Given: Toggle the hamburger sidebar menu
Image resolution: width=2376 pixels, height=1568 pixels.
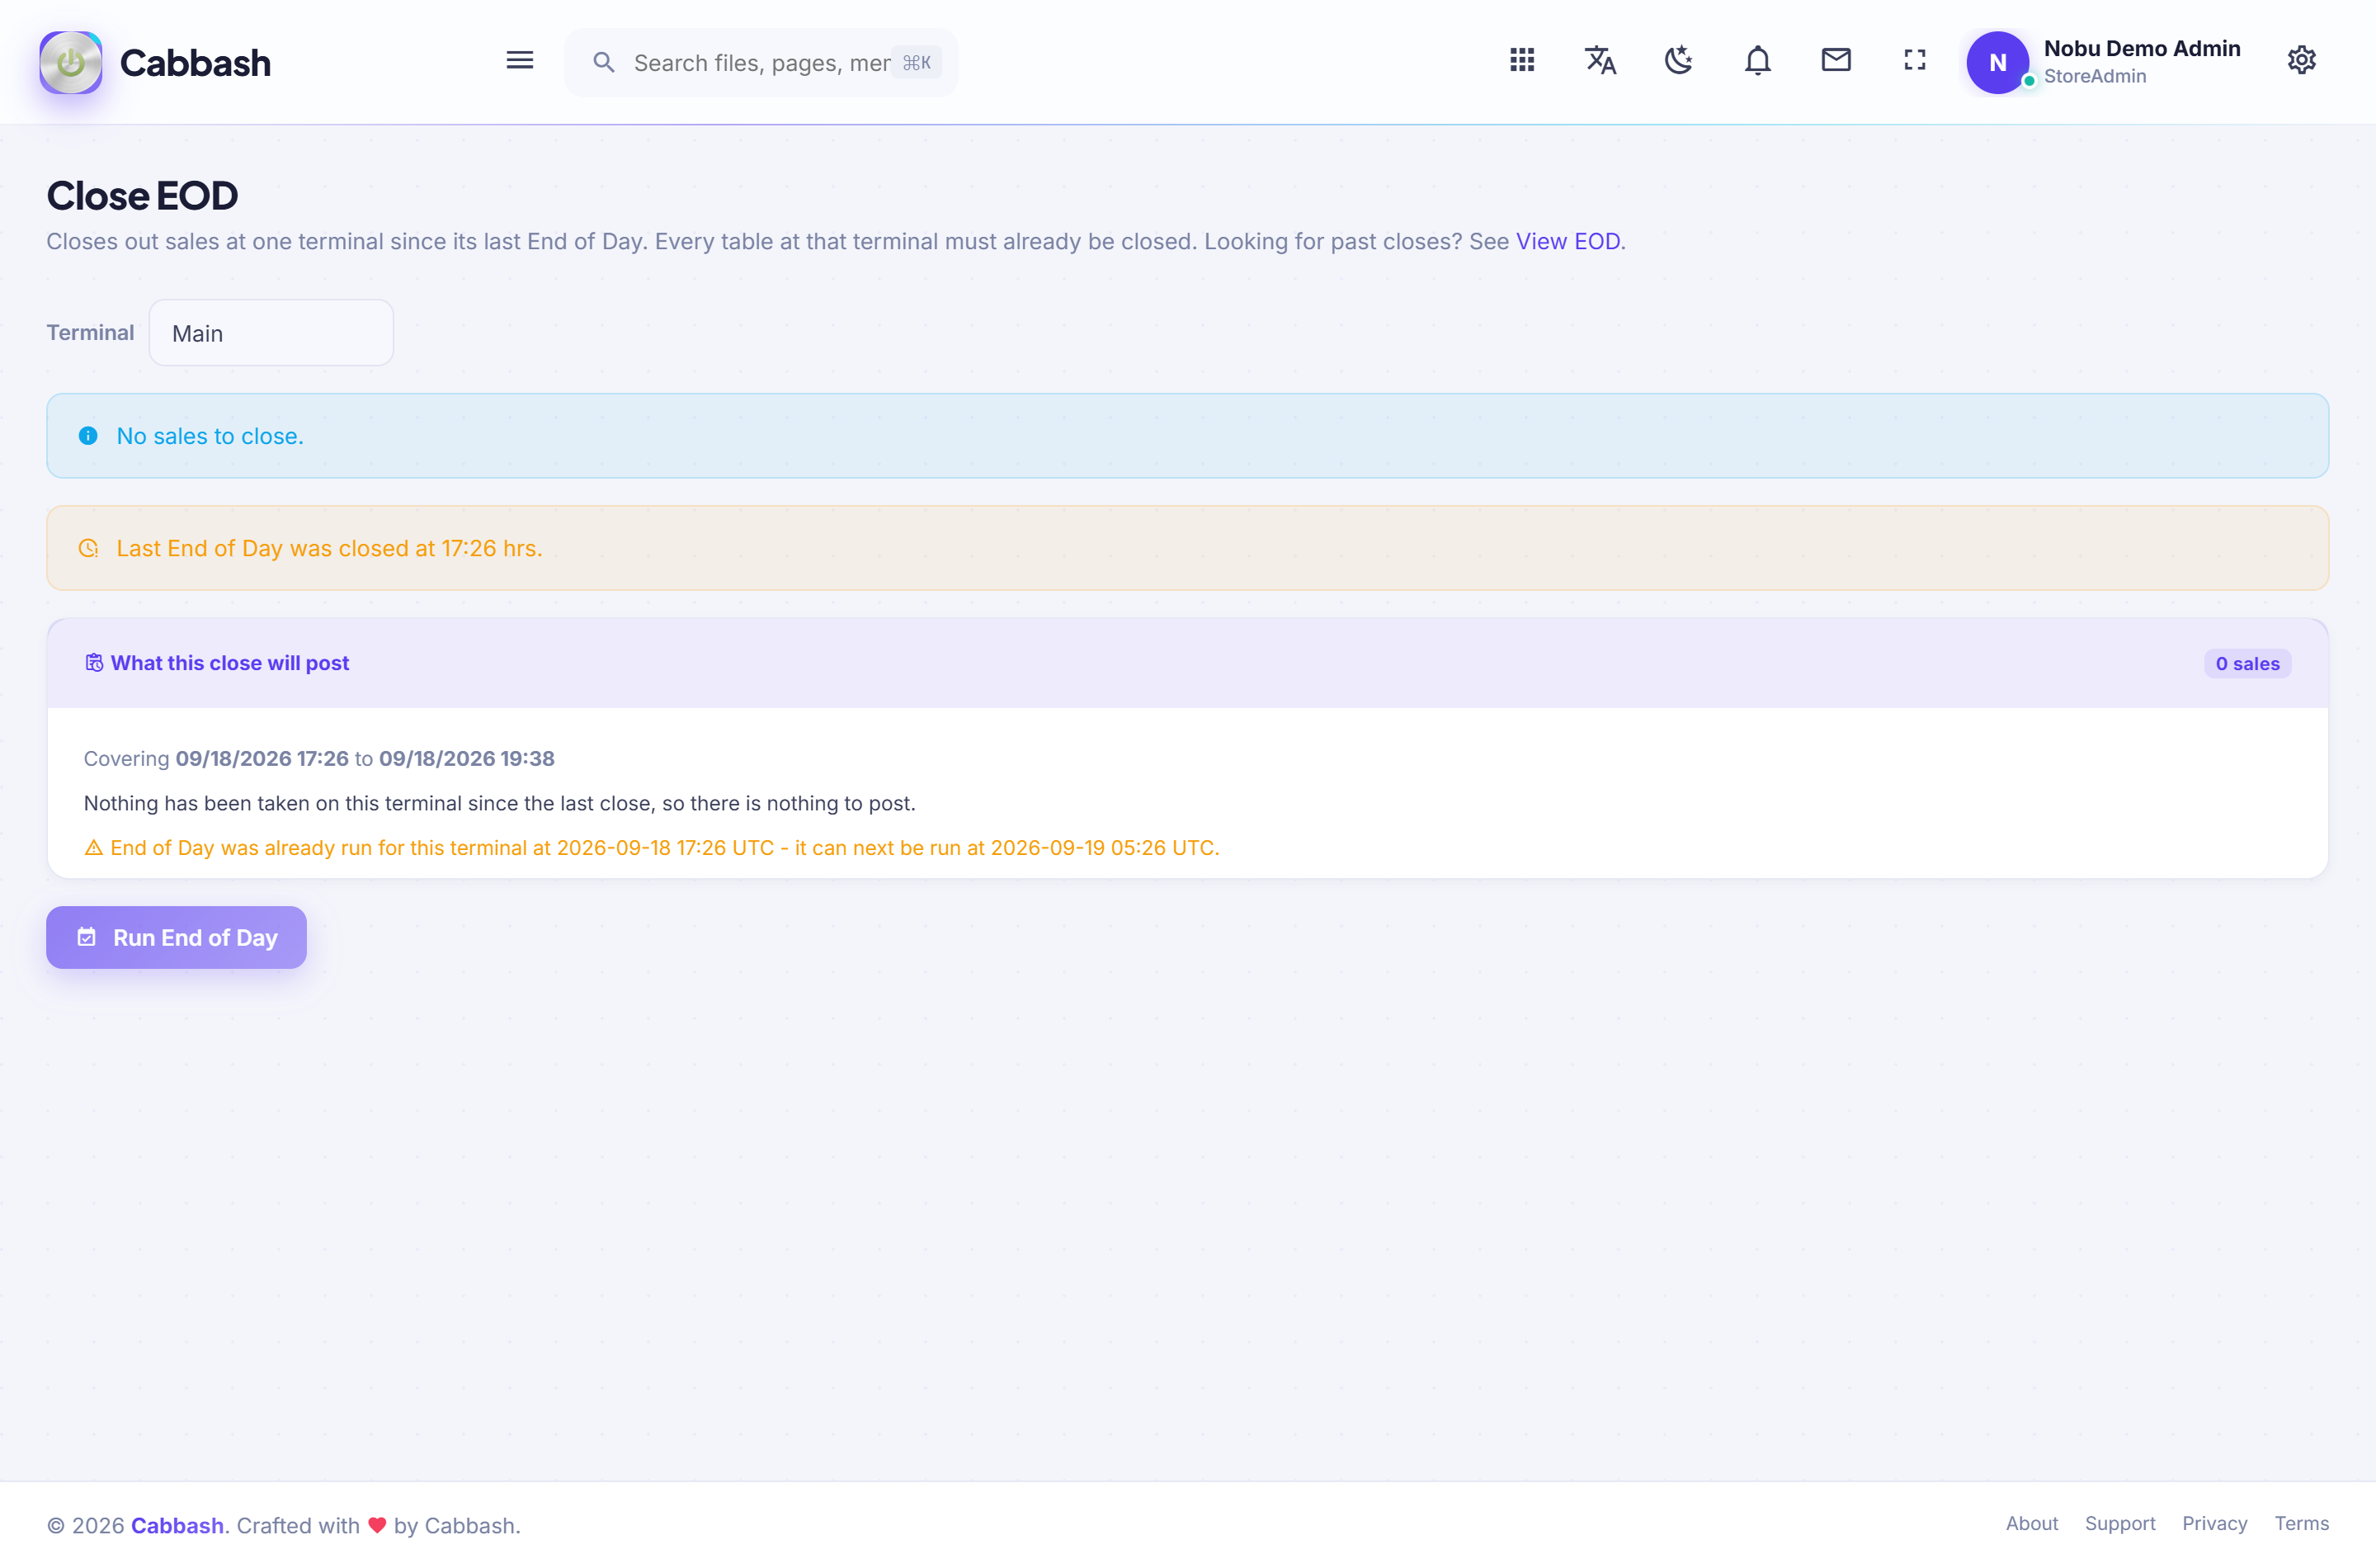Looking at the screenshot, I should point(520,61).
